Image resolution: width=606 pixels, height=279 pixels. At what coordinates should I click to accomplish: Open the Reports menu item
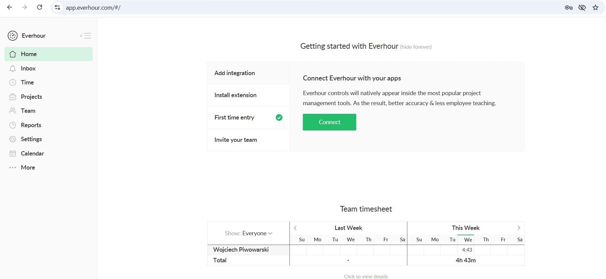(48, 125)
